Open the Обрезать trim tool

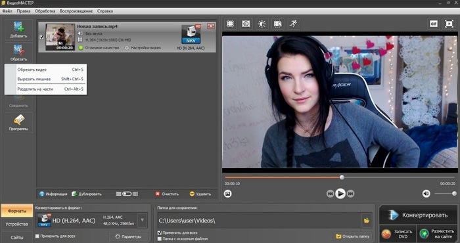[x=18, y=53]
